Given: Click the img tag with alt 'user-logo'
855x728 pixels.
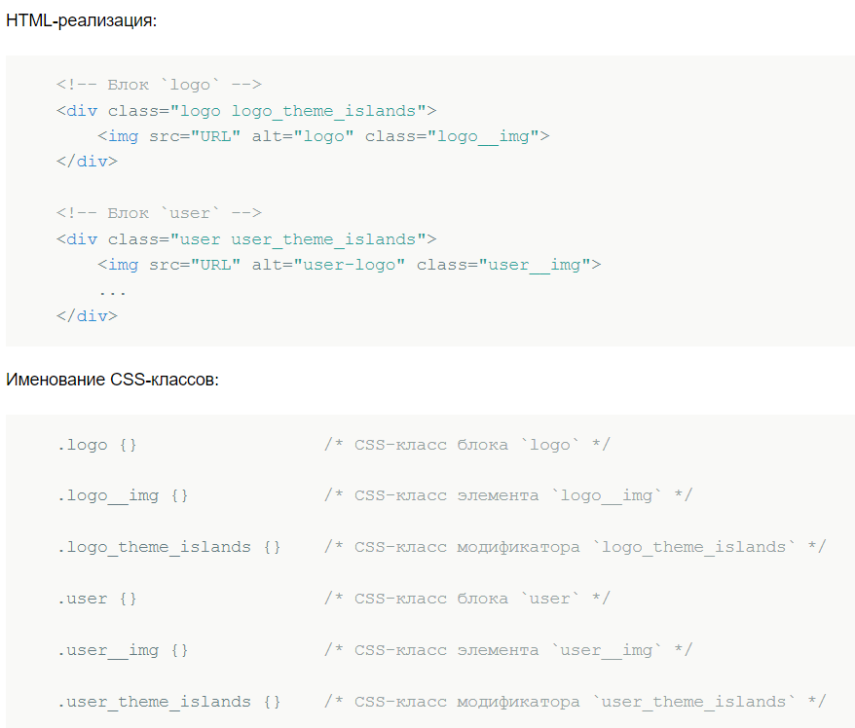Looking at the screenshot, I should 349,265.
